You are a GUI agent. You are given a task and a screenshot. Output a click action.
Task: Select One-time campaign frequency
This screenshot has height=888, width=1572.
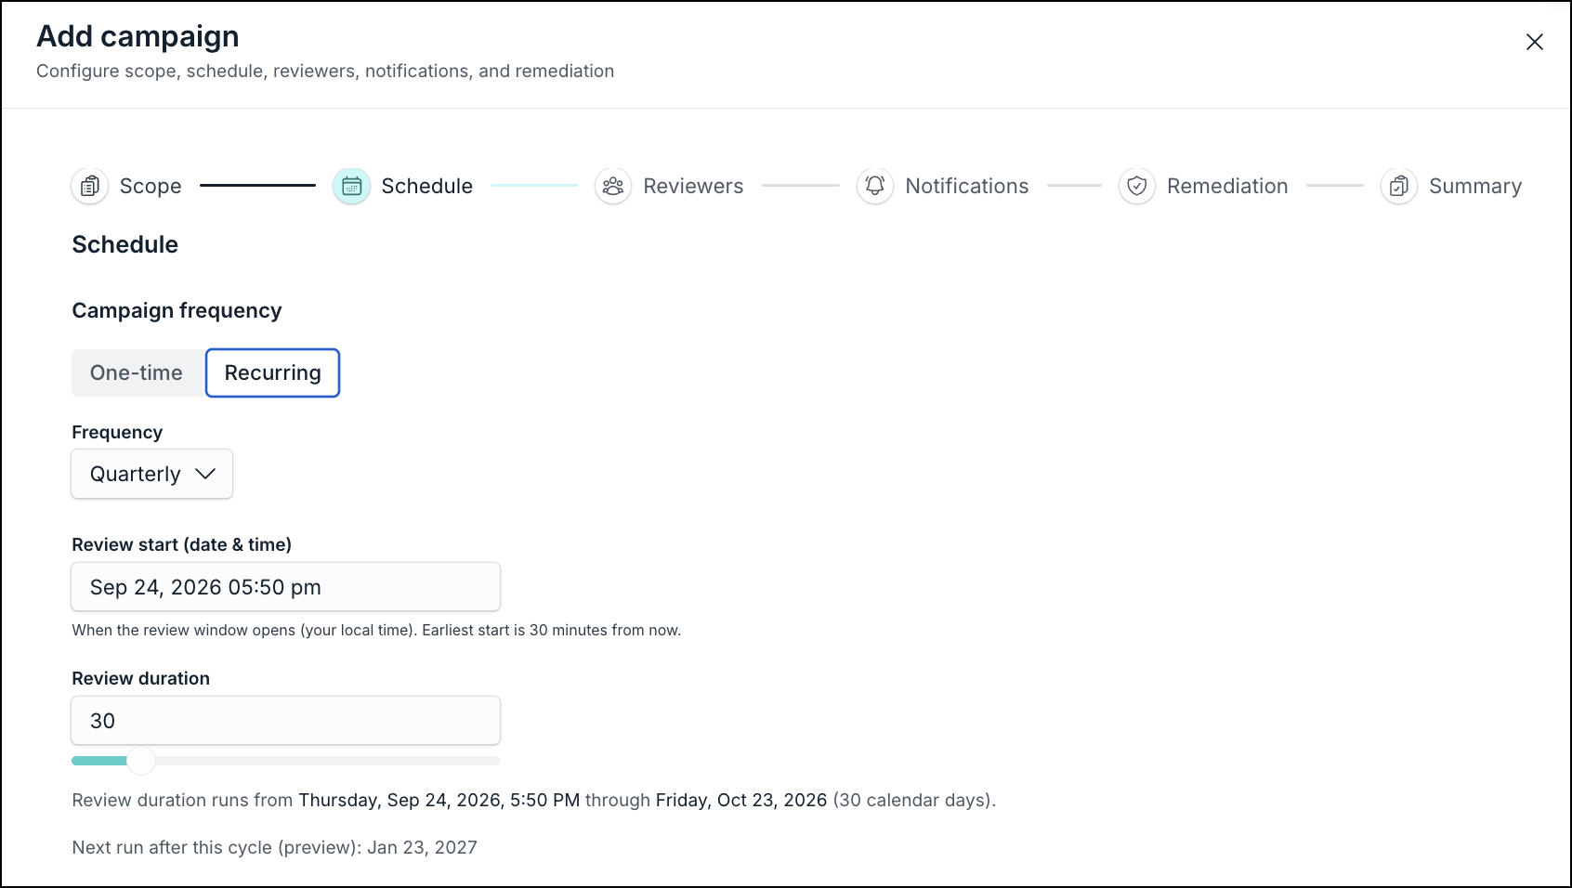pyautogui.click(x=137, y=372)
